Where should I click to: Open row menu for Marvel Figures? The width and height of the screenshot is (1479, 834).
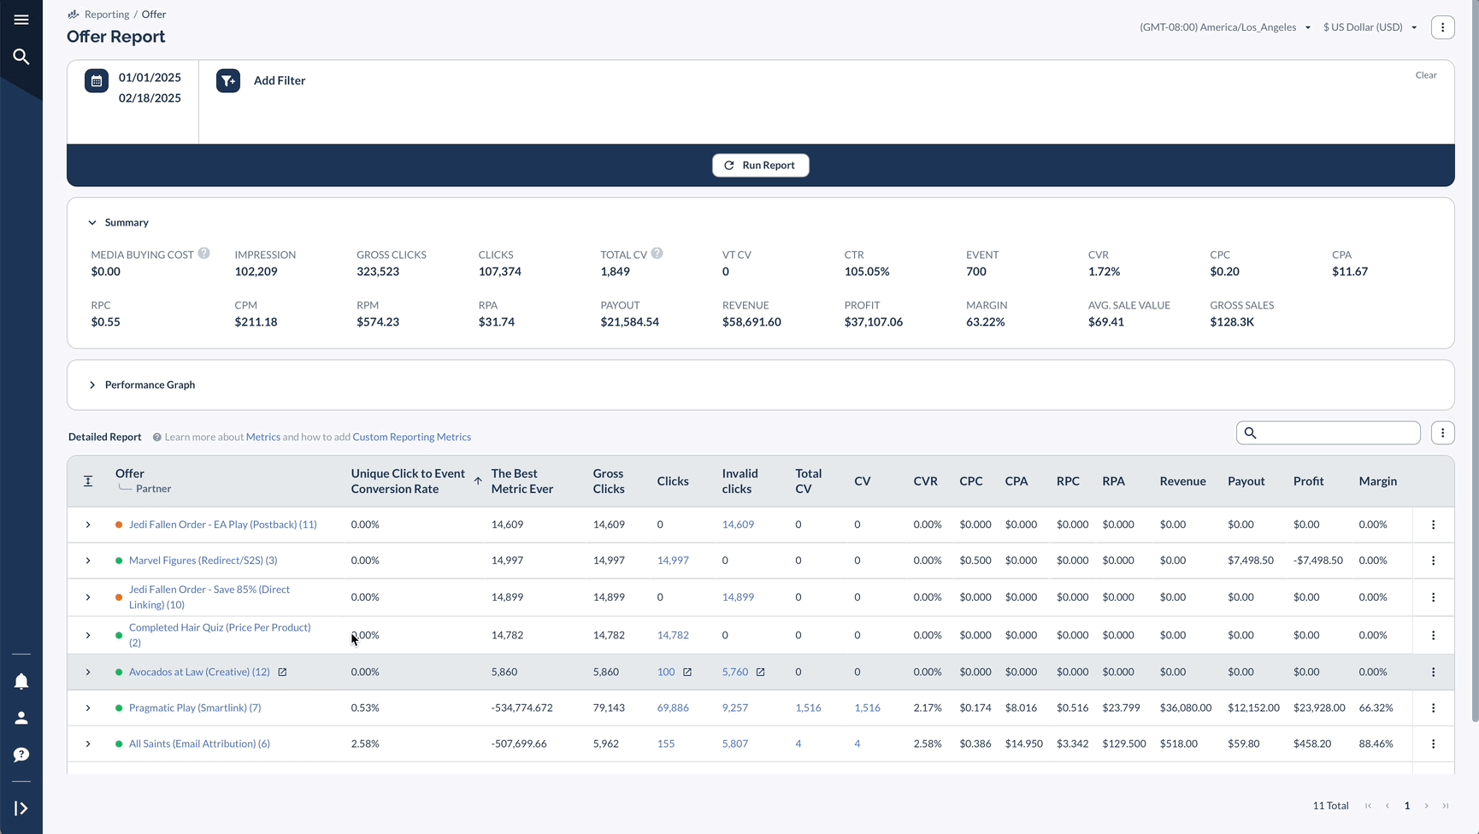pos(1434,561)
